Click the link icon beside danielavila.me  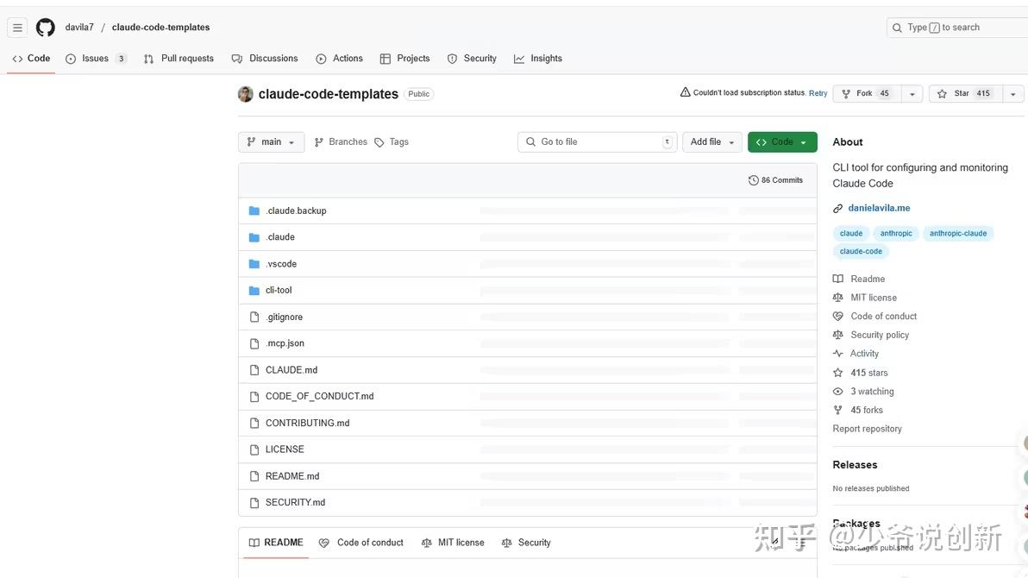[x=838, y=209]
